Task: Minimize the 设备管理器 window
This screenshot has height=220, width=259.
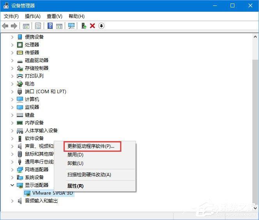Action: tap(215, 5)
